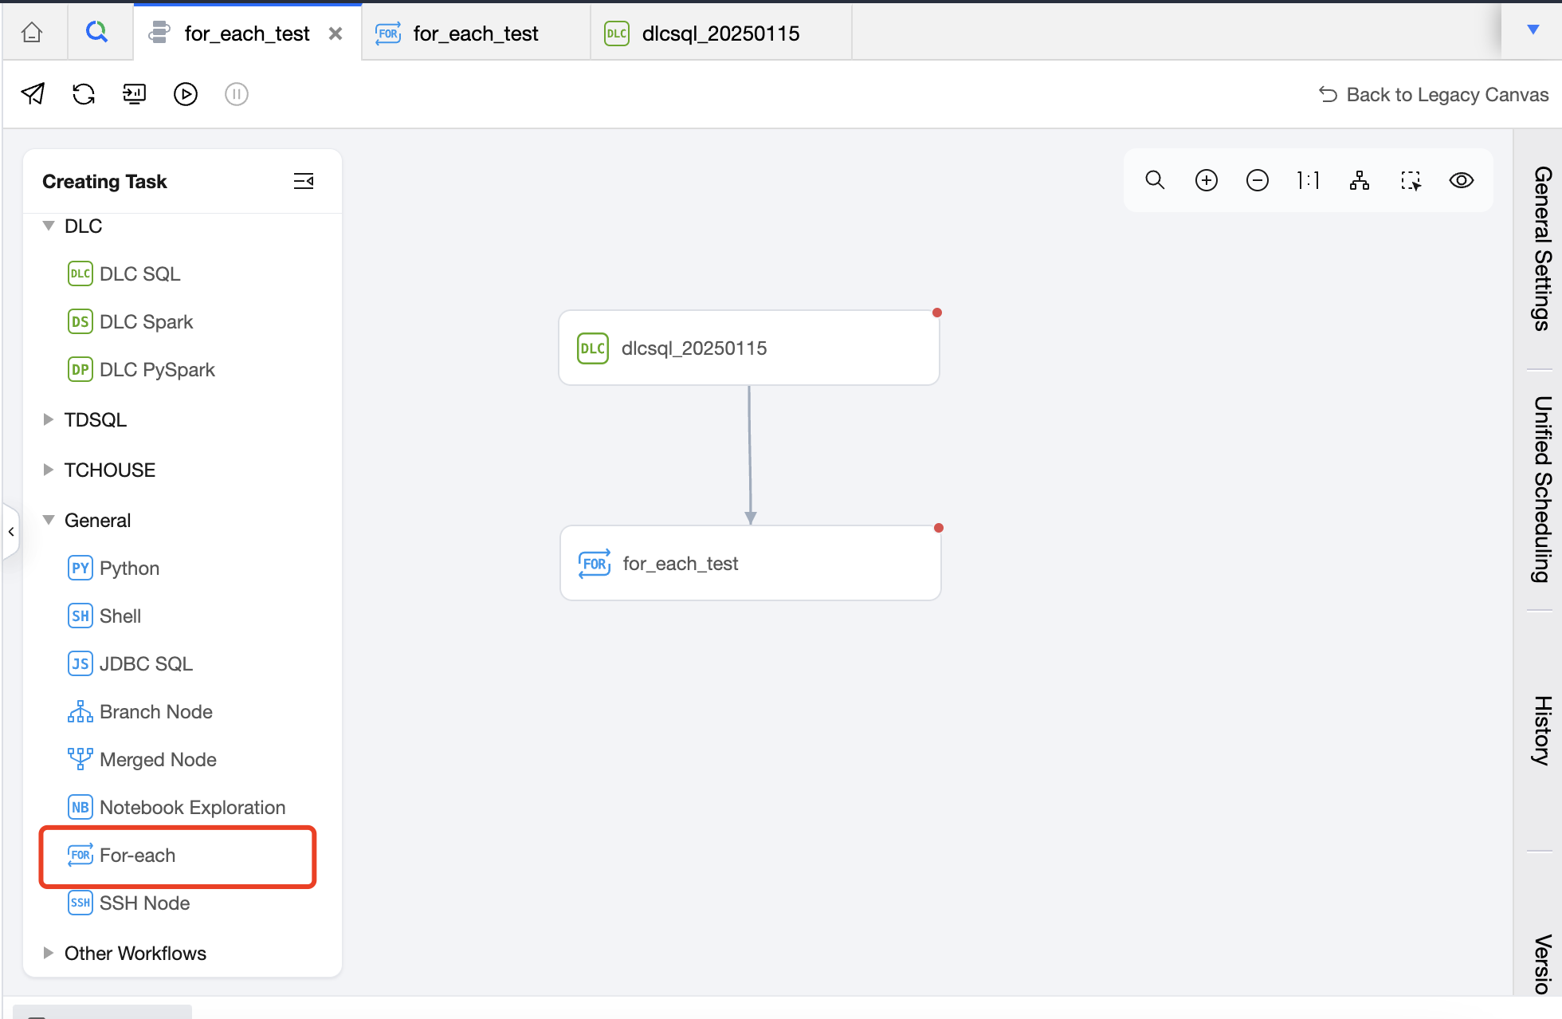Click the refresh icon in toolbar

point(84,94)
